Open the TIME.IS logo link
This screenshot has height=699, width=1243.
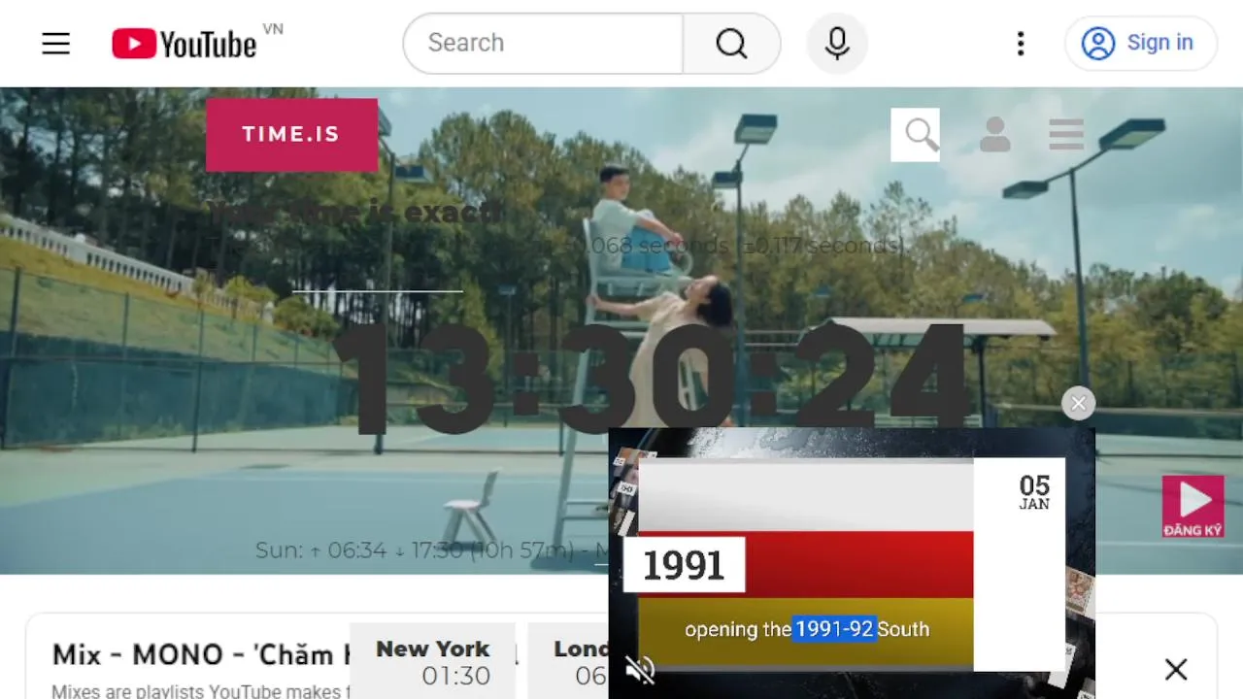point(291,134)
